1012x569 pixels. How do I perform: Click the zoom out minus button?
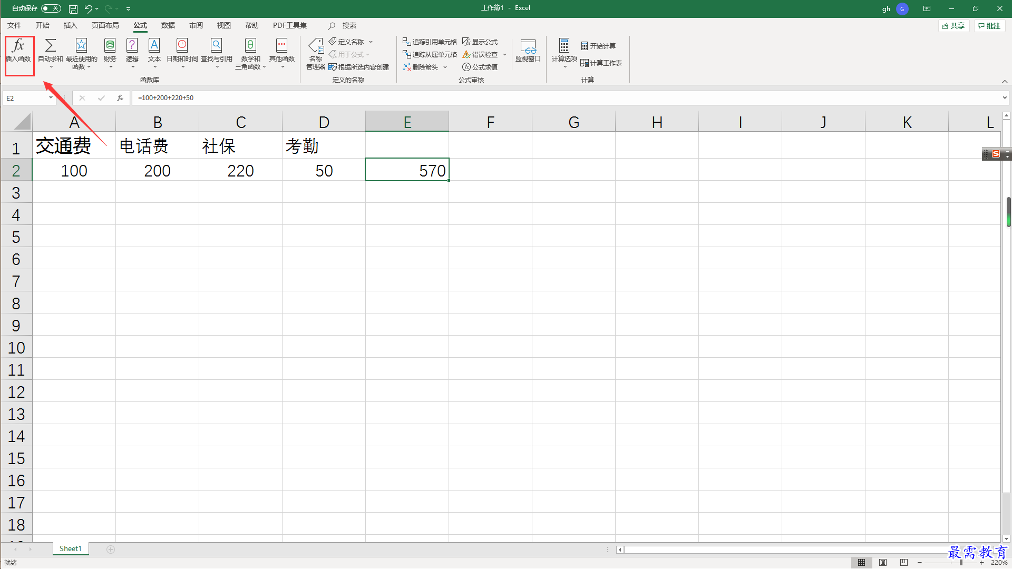(x=920, y=563)
